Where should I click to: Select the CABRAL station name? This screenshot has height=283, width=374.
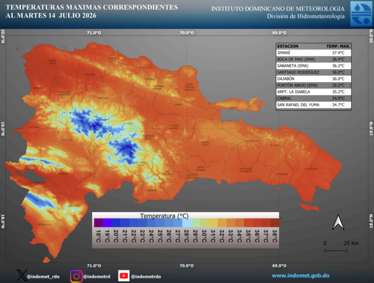coord(284,98)
